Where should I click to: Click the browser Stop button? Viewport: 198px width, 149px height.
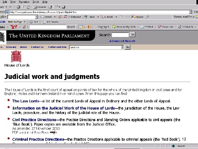click(18, 7)
